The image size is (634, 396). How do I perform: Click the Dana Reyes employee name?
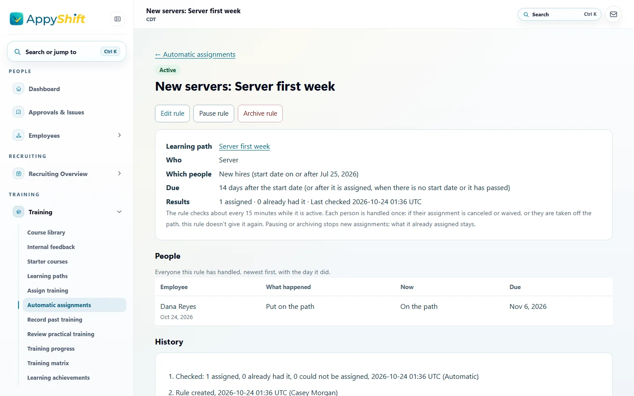178,307
